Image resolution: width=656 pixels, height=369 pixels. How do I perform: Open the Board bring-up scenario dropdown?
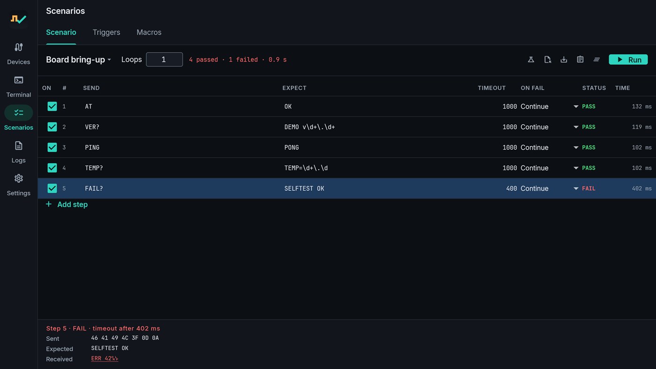coord(78,60)
